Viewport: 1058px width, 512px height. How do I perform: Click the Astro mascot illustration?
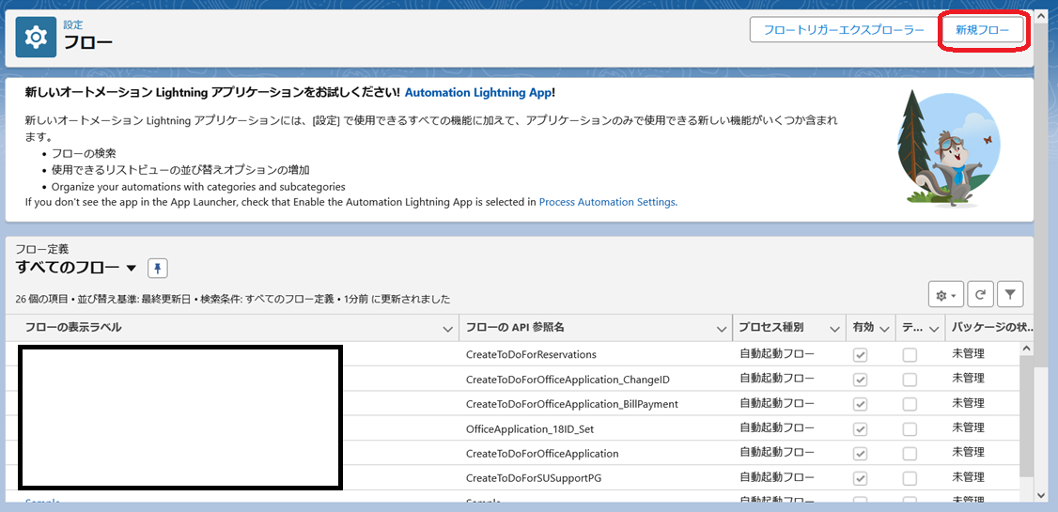(949, 147)
